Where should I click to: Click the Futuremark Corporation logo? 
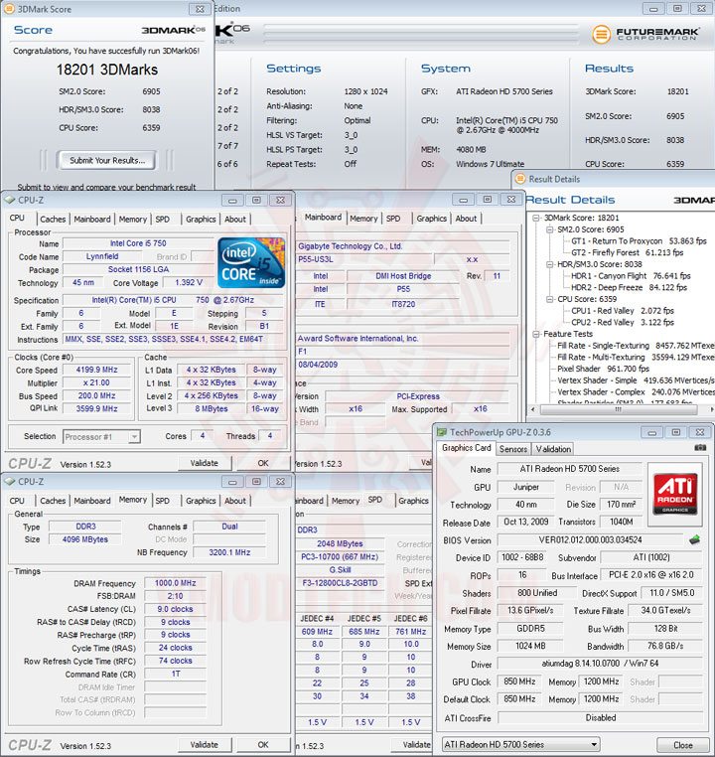click(644, 34)
